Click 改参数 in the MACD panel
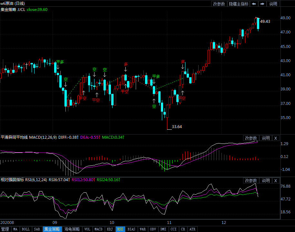This screenshot has height=232, width=295. click(x=251, y=138)
